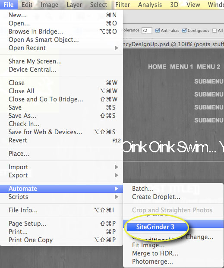Select Page Setup... menu item
The width and height of the screenshot is (224, 268).
[x=61, y=224]
